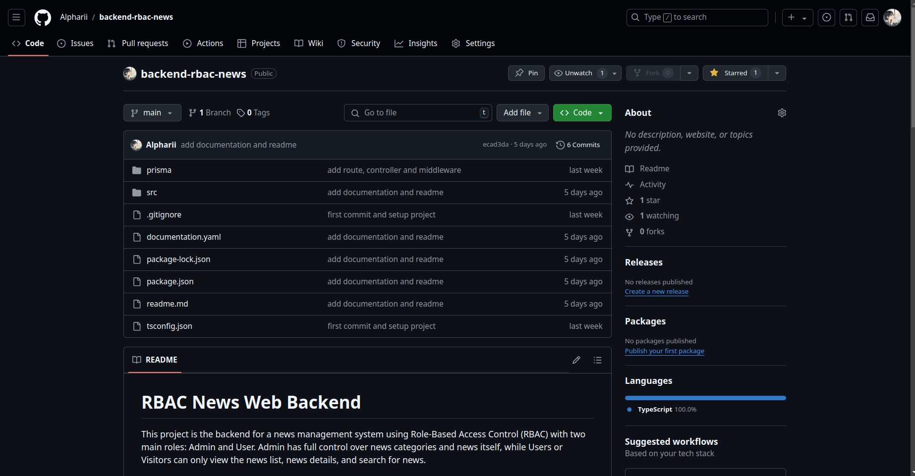915x476 pixels.
Task: Open .gitignore commit first commit and setup project
Action: pos(381,215)
